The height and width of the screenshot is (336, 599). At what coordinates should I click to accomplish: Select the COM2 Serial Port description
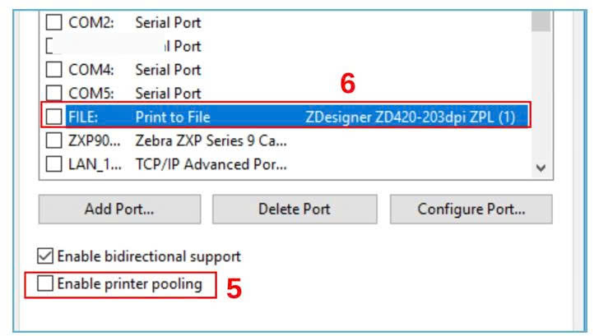pos(168,23)
